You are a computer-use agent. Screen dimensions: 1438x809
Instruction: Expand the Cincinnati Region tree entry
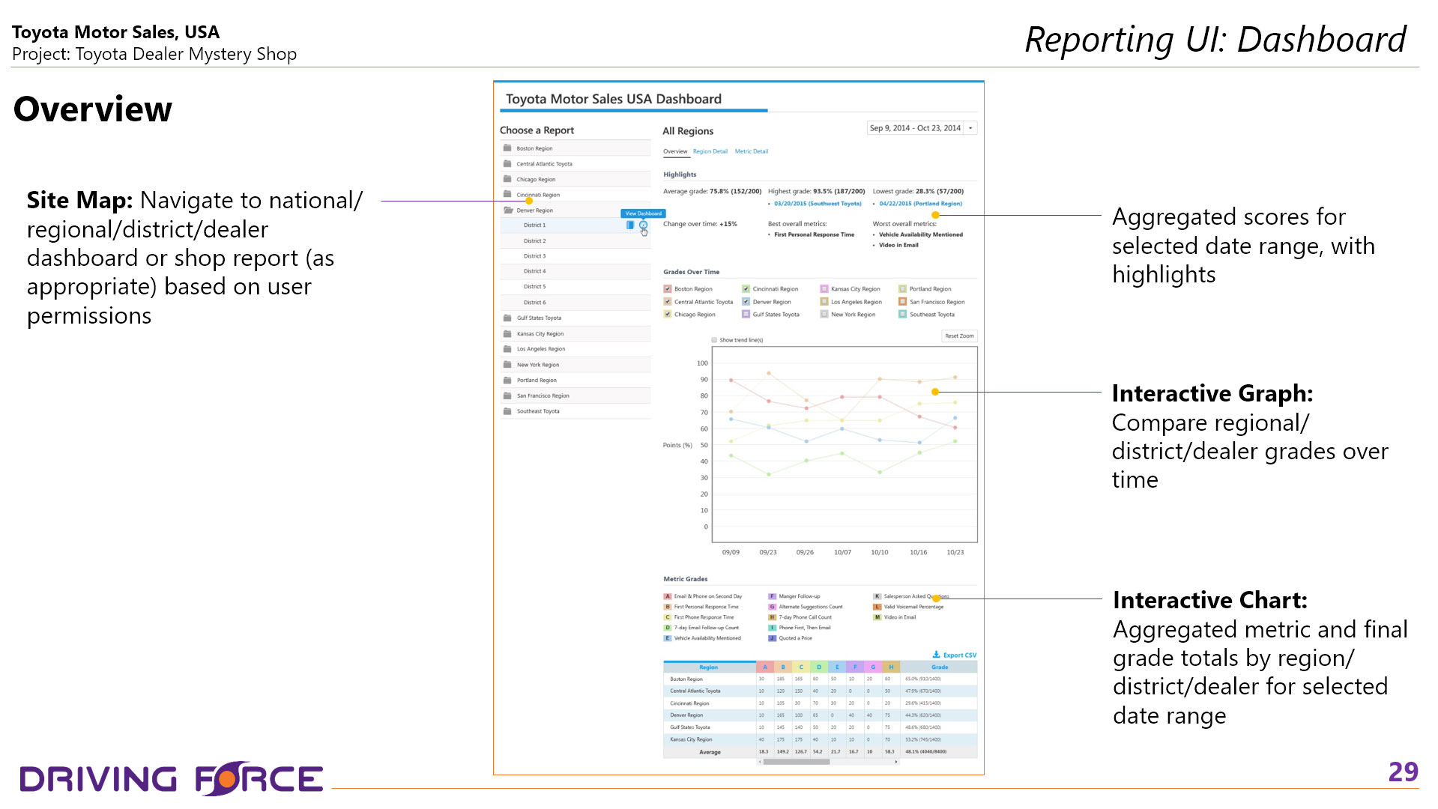tap(575, 195)
